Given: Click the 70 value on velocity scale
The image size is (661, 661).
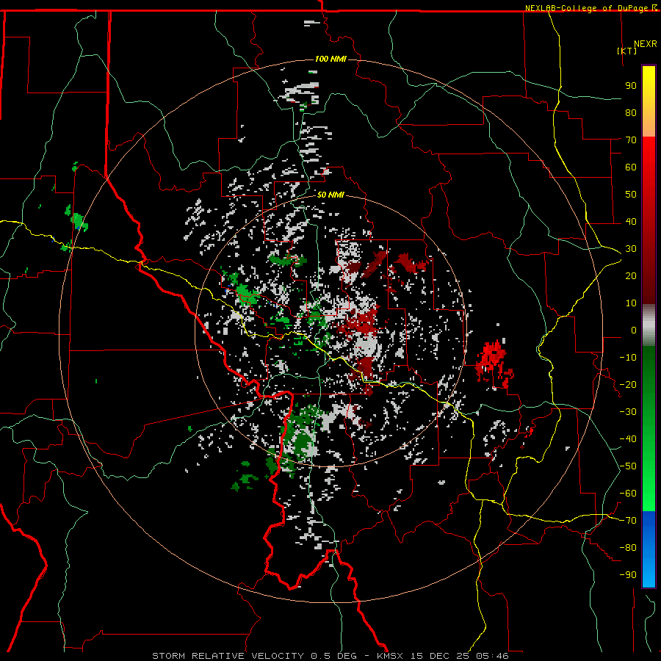Looking at the screenshot, I should click(631, 140).
